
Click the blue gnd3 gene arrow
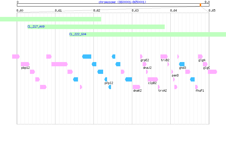(x=182, y=64)
